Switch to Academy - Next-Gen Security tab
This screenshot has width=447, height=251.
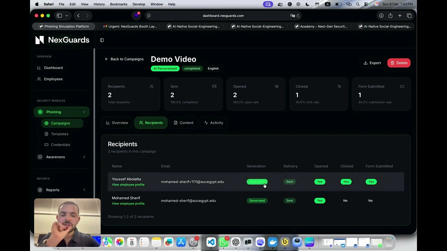pos(321,26)
